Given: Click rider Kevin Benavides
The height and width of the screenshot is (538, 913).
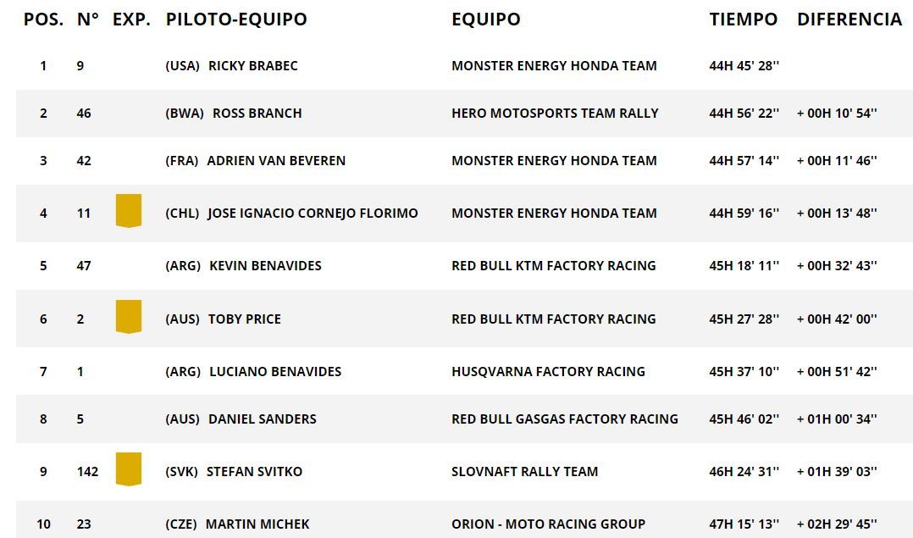Looking at the screenshot, I should 265,265.
